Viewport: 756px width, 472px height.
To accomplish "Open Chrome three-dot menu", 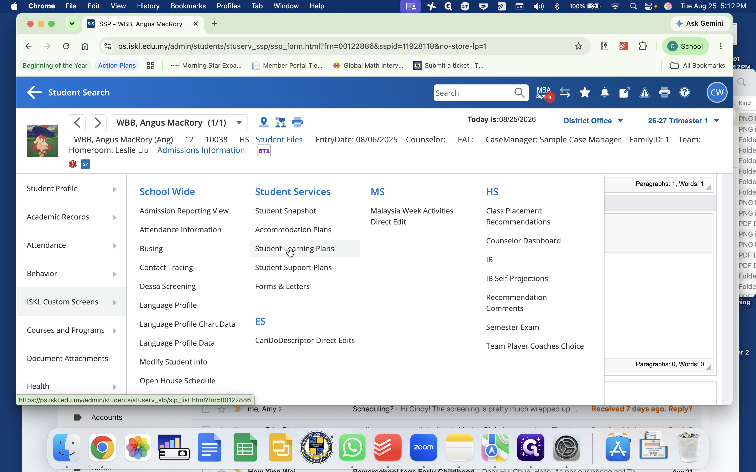I will [x=721, y=46].
